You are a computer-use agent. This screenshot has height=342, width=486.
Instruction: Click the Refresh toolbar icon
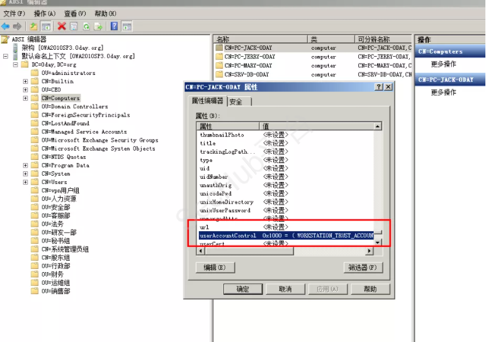(85, 26)
